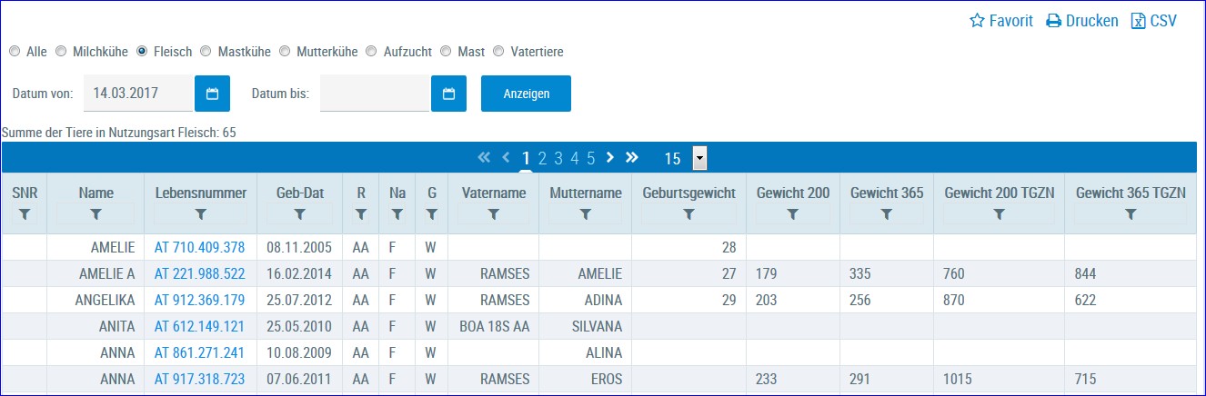Open calendar picker for Datum von
Screen dimensions: 1206x396
(212, 94)
